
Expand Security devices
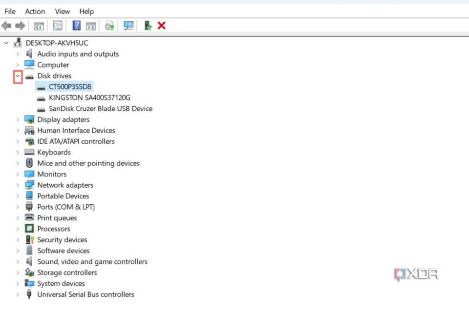coord(18,240)
